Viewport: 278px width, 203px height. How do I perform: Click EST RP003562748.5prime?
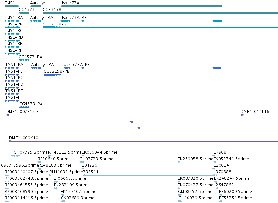point(26,178)
